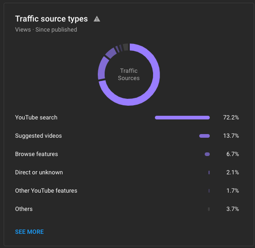This screenshot has width=255, height=248.
Task: Click the YouTube search purple bar
Action: click(182, 118)
